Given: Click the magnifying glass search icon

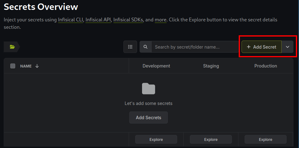Looking at the screenshot, I should point(145,47).
